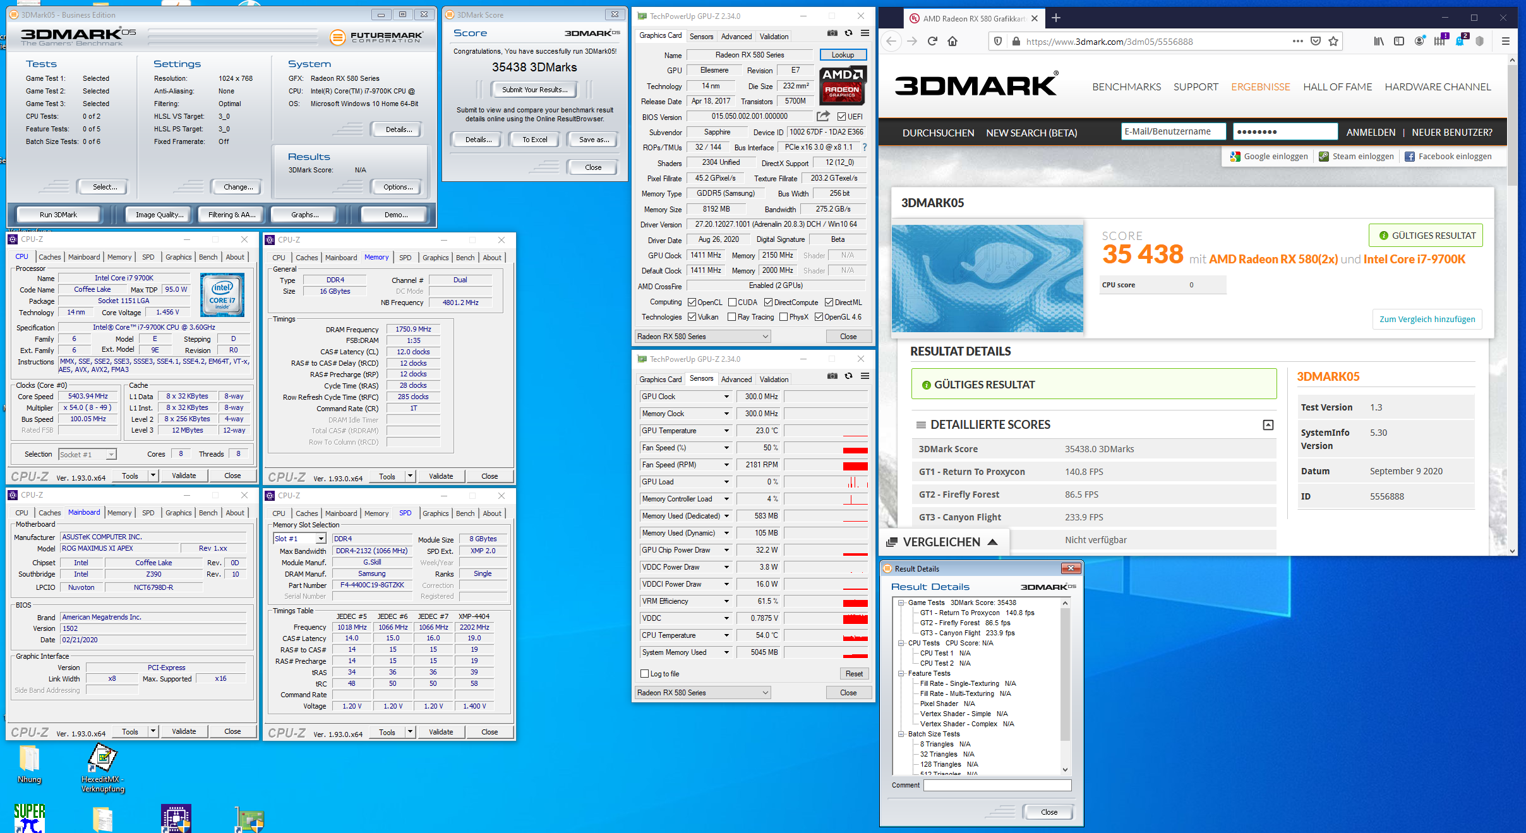Open GPU Temperature sensor dropdown
Screen dimensions: 1526x833
click(726, 431)
